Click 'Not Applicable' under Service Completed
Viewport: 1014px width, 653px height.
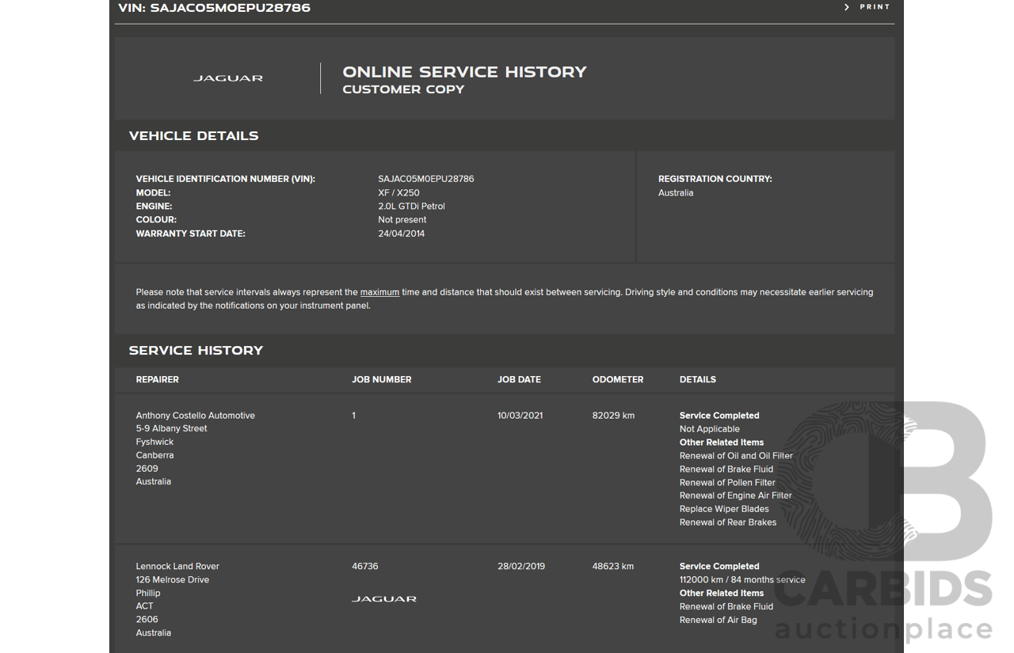point(709,429)
